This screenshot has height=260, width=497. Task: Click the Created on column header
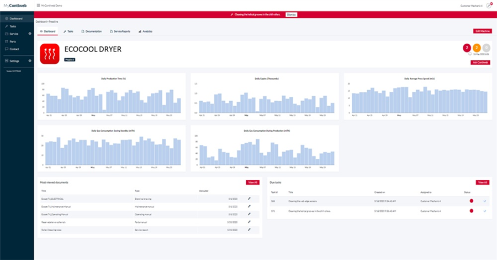pyautogui.click(x=379, y=193)
